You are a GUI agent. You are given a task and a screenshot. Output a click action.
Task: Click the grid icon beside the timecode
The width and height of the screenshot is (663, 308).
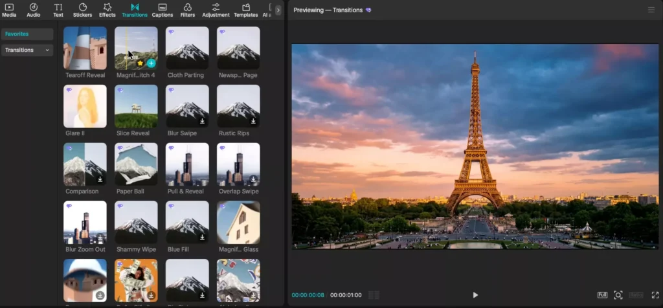[x=374, y=295]
